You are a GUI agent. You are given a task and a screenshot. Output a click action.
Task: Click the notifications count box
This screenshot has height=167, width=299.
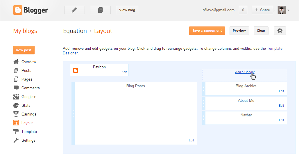(243, 10)
